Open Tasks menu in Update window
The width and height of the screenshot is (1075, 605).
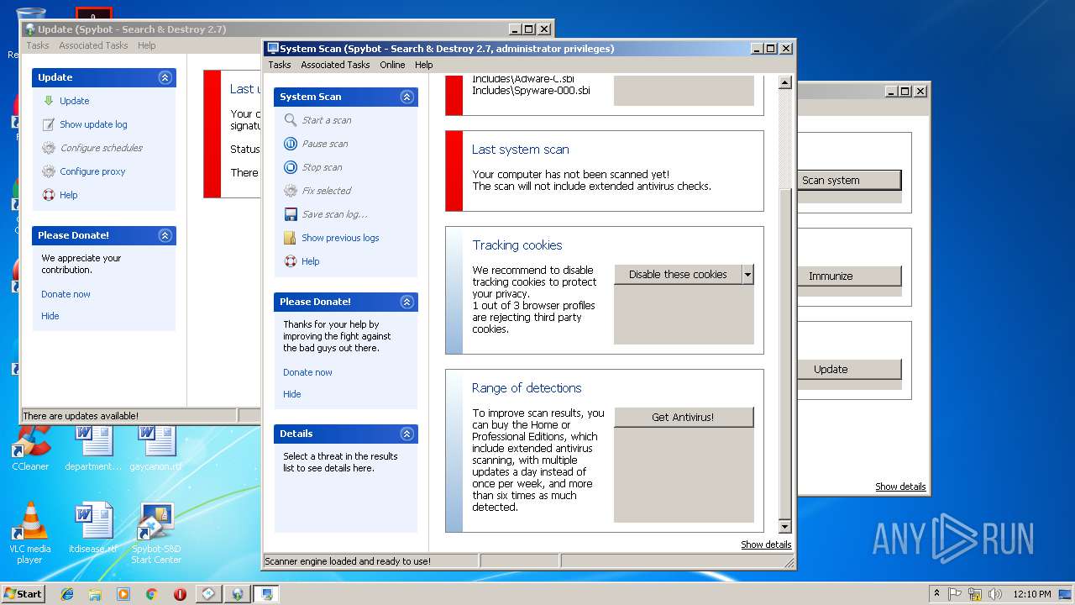38,45
